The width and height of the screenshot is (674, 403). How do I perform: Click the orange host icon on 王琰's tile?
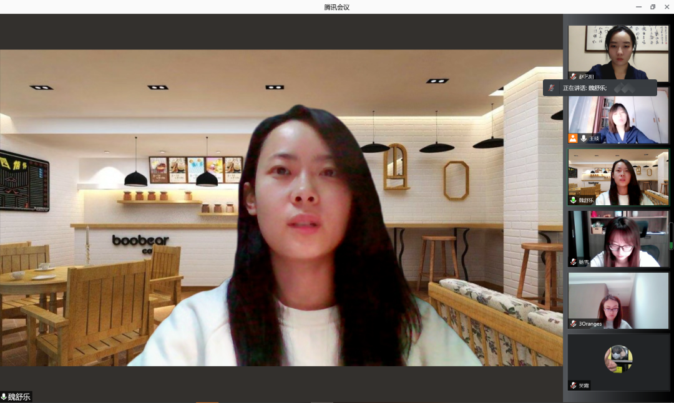click(573, 138)
